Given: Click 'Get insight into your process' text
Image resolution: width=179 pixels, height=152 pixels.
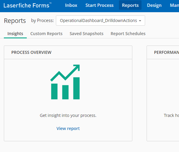Looking at the screenshot, I should [68, 115].
